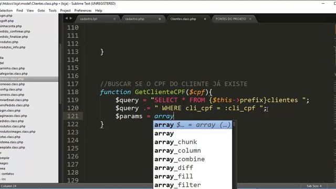Open the Selection menu
The width and height of the screenshot is (336, 189).
pos(6,10)
